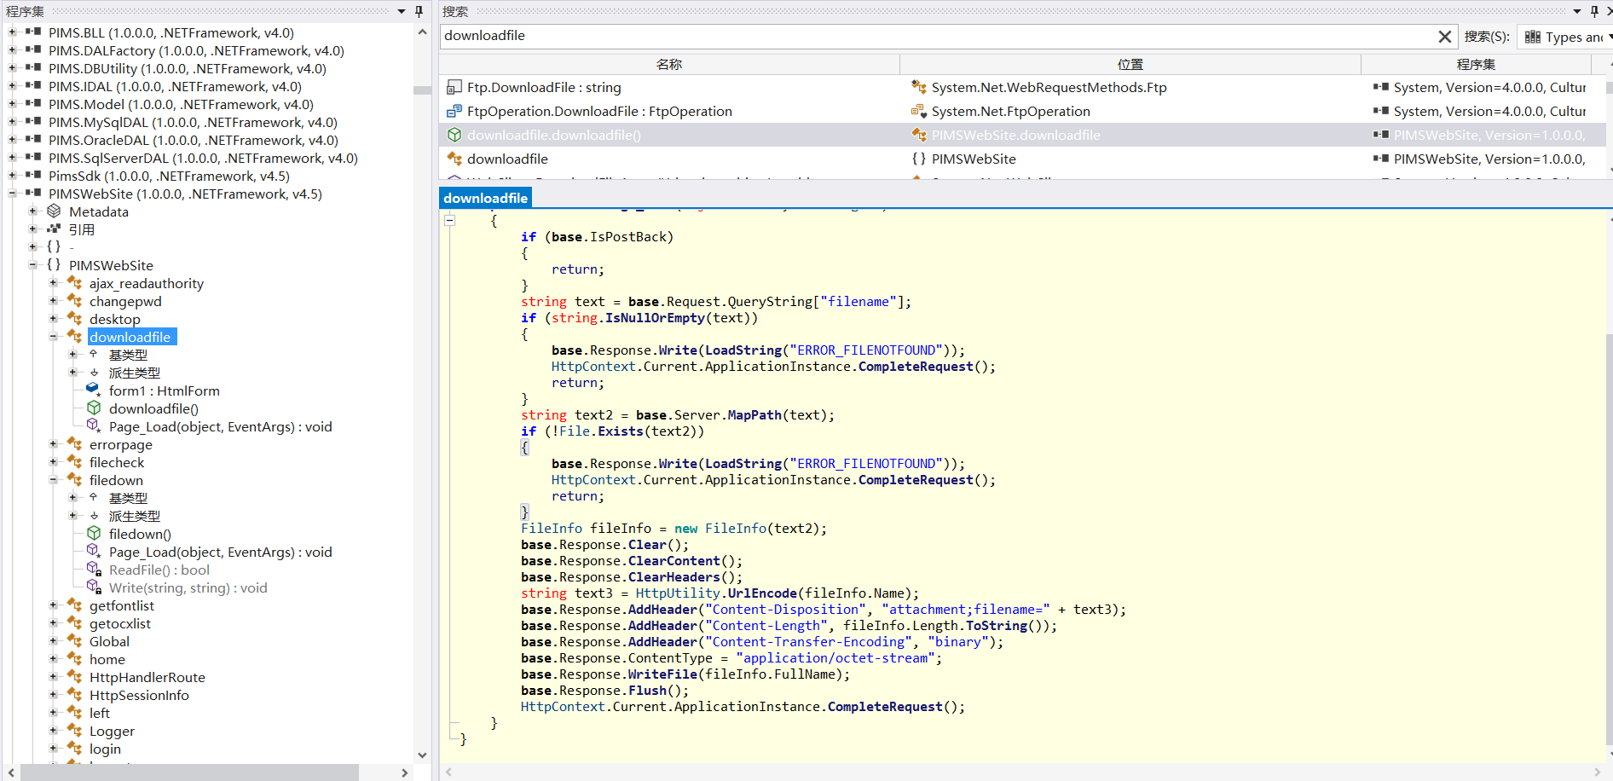Select the getfontlist class
The image size is (1613, 781).
(x=122, y=605)
